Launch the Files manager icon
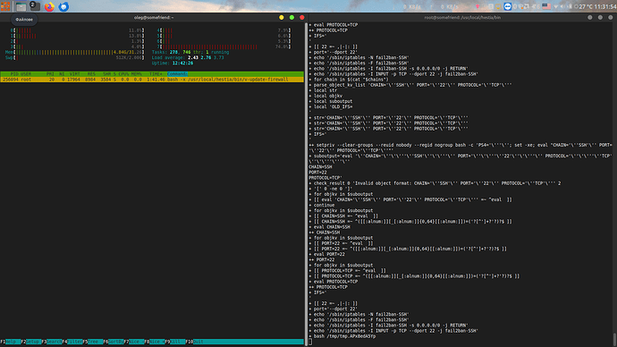The width and height of the screenshot is (617, 347). pos(21,6)
